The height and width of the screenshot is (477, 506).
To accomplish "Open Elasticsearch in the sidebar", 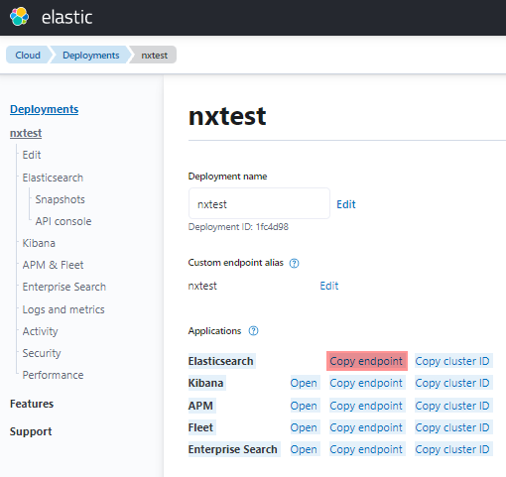I will [x=53, y=178].
